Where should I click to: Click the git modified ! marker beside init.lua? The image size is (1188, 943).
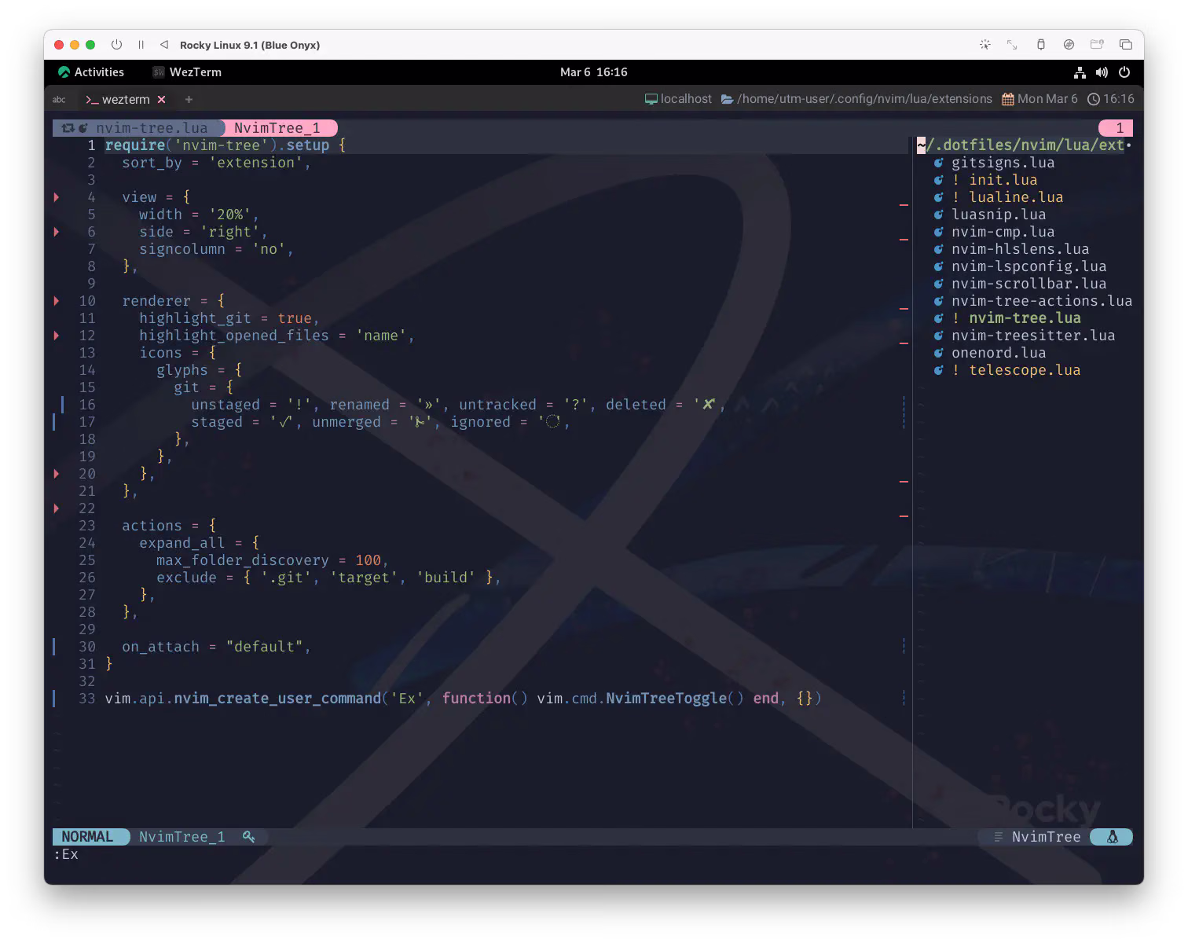tap(955, 180)
